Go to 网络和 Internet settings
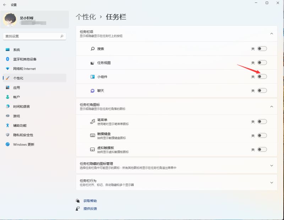The width and height of the screenshot is (284, 220). point(34,69)
